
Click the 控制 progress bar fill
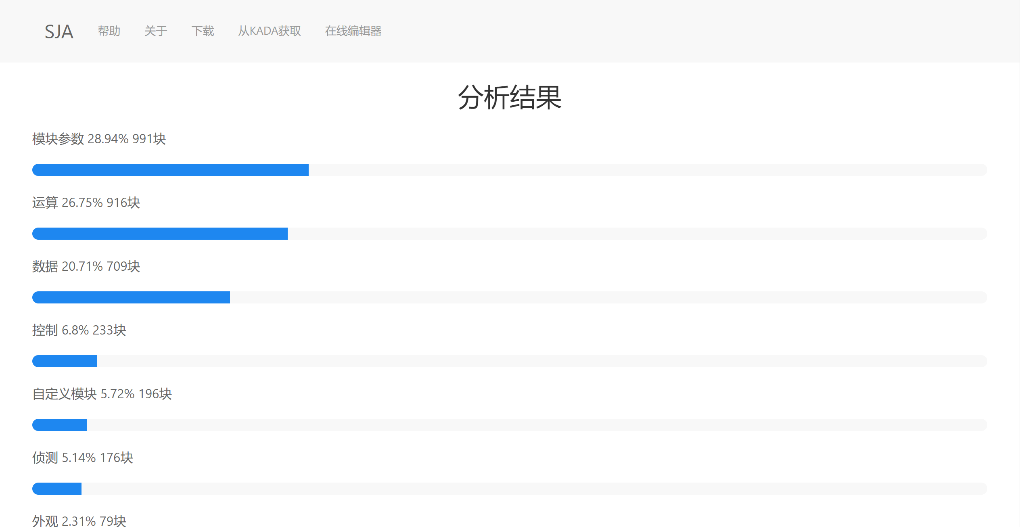pyautogui.click(x=65, y=361)
